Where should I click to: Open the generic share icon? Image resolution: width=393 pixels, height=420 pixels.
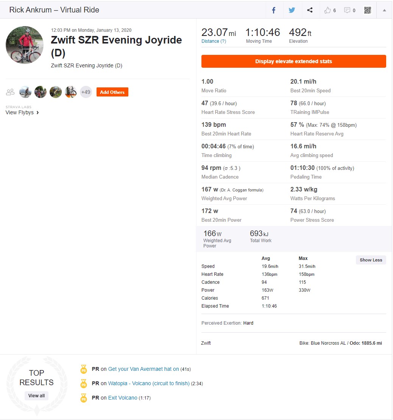310,10
